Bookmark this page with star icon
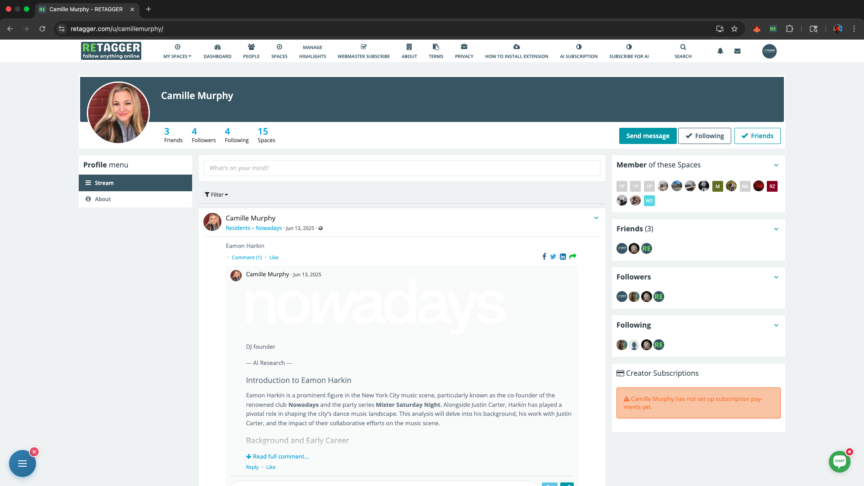This screenshot has width=864, height=486. coord(734,29)
